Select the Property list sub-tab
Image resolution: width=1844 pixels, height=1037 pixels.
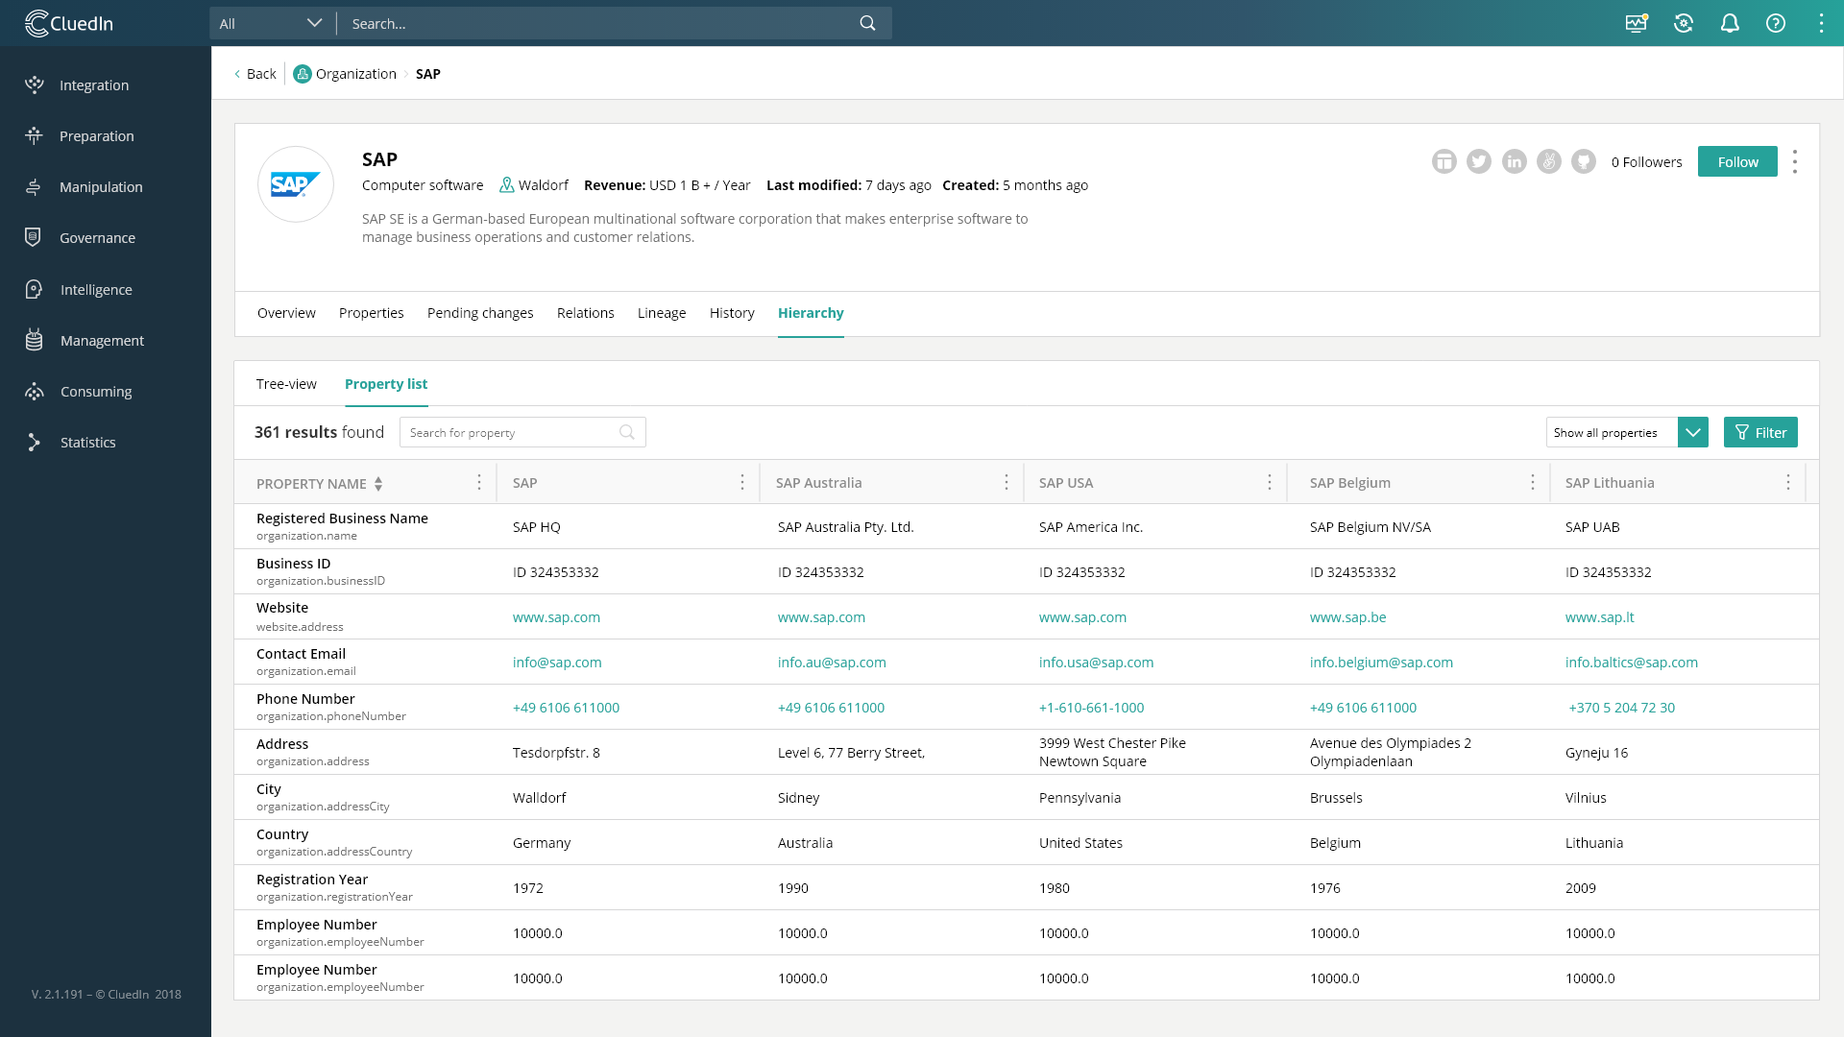pos(386,384)
